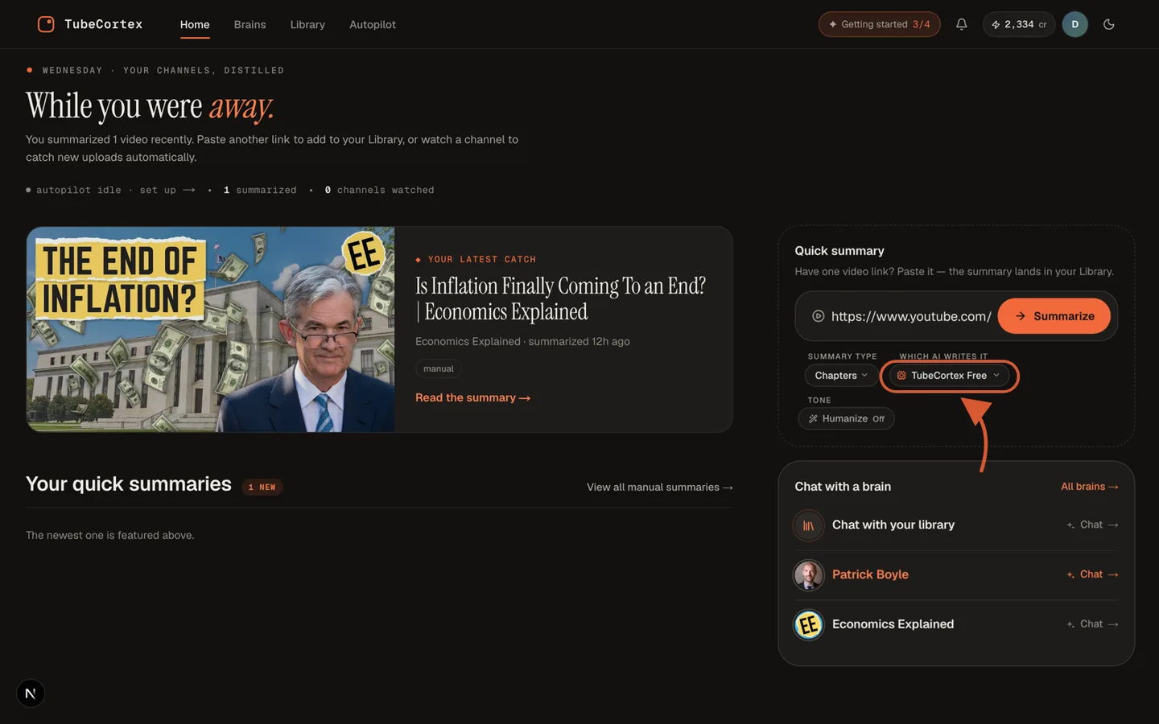Toggle dark mode moon icon
The image size is (1159, 724).
1108,24
